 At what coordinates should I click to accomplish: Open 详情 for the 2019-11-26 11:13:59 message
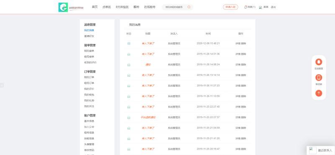(x=238, y=96)
